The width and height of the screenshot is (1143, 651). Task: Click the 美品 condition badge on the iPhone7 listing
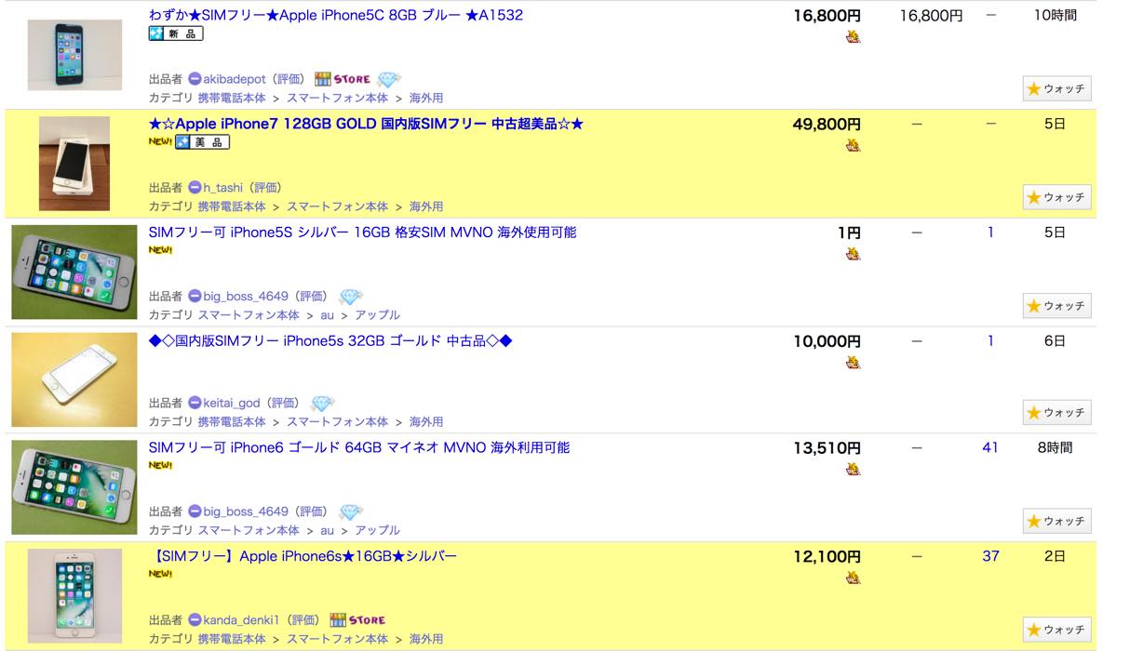coord(202,142)
